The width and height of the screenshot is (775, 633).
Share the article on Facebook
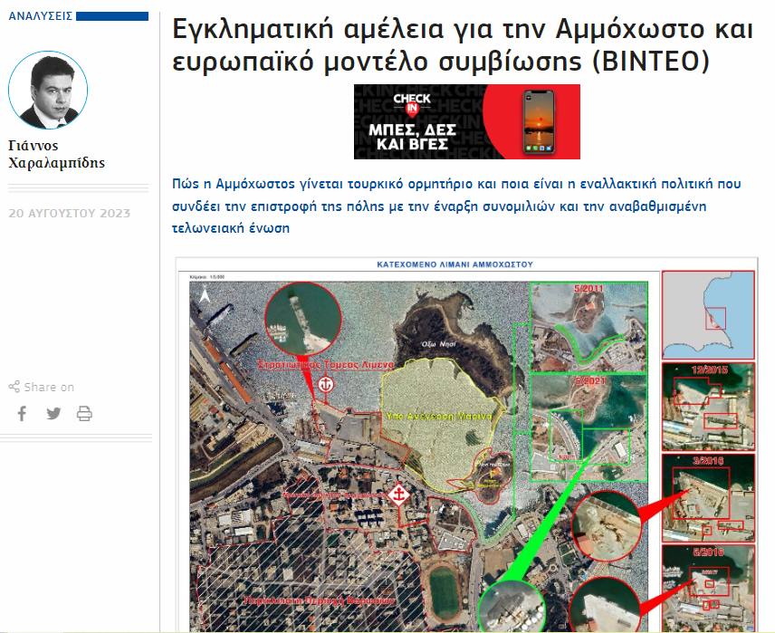click(23, 414)
